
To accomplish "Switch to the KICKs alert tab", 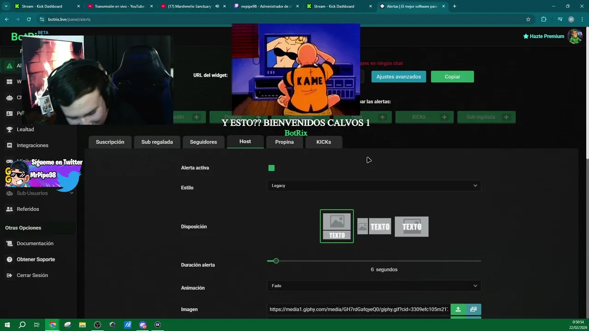I will click(x=323, y=142).
